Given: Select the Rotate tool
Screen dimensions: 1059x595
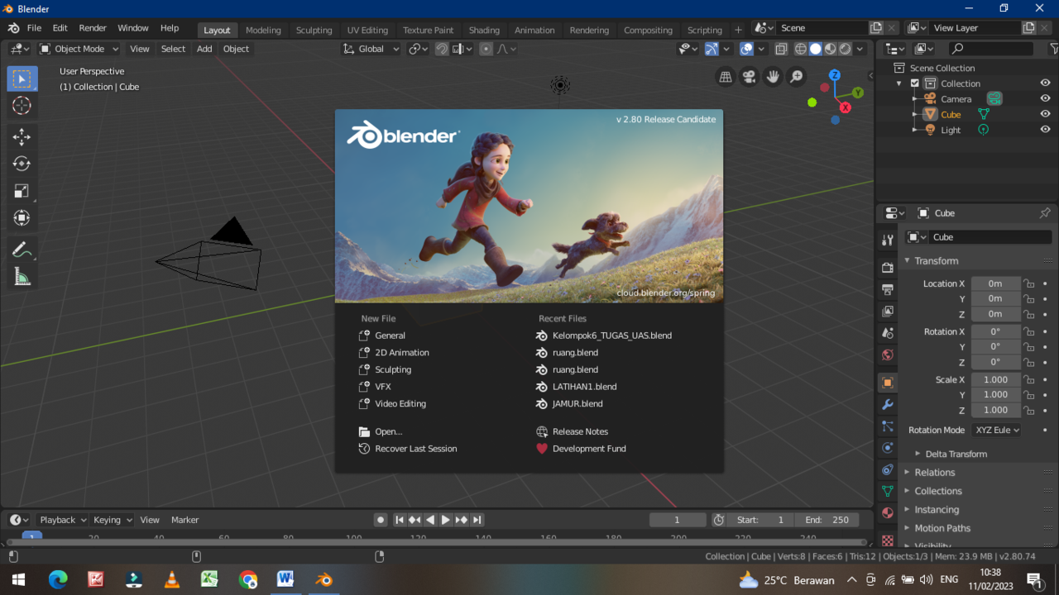Looking at the screenshot, I should click(22, 164).
